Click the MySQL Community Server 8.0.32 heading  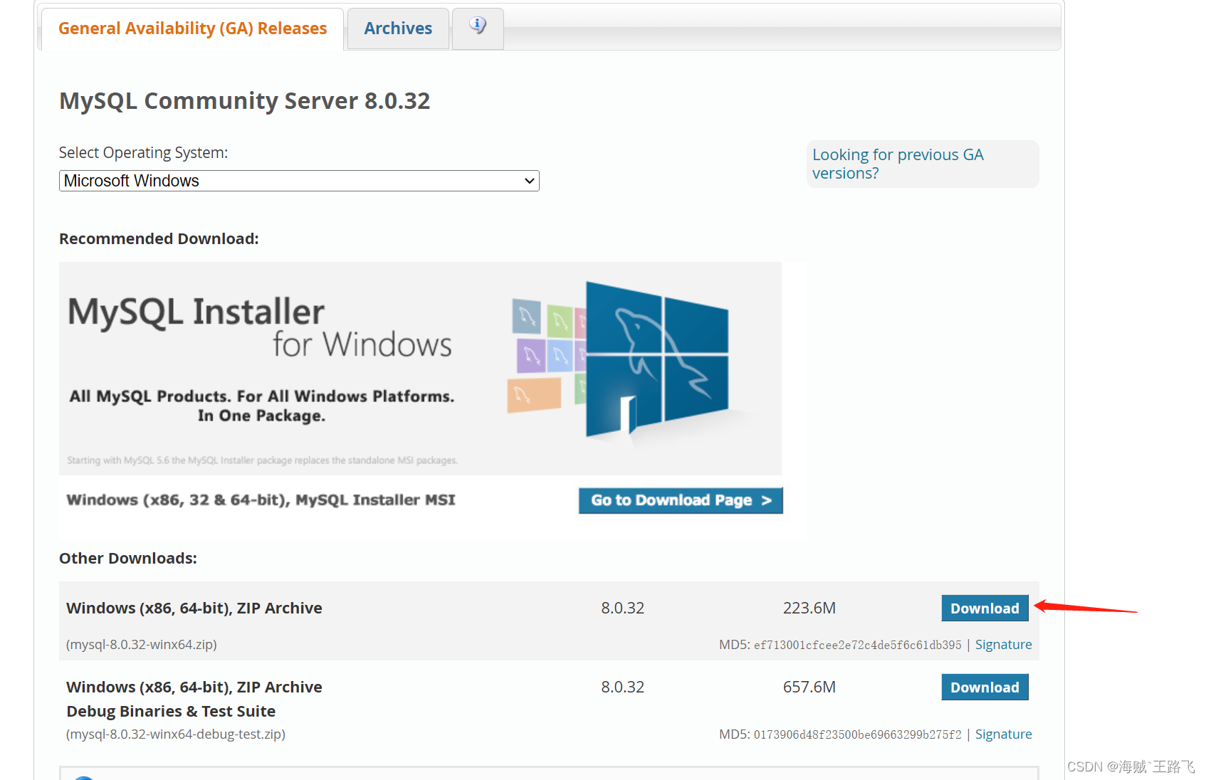pyautogui.click(x=244, y=101)
